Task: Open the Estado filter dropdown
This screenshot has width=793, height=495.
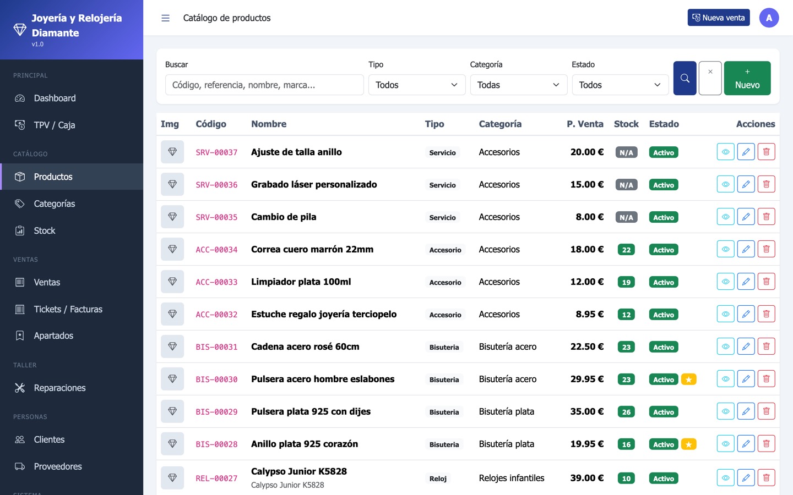Action: point(620,85)
